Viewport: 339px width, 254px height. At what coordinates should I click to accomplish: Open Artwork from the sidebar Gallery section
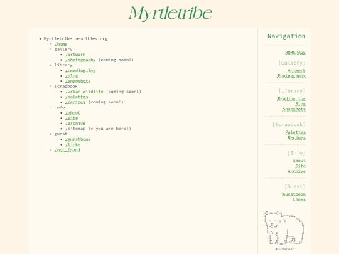[x=296, y=71]
